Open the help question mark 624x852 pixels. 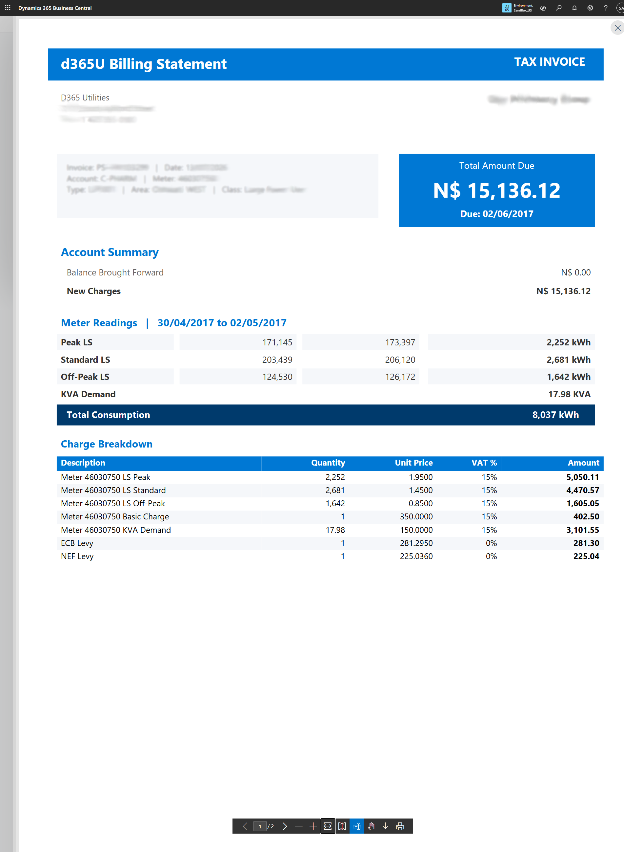[606, 8]
